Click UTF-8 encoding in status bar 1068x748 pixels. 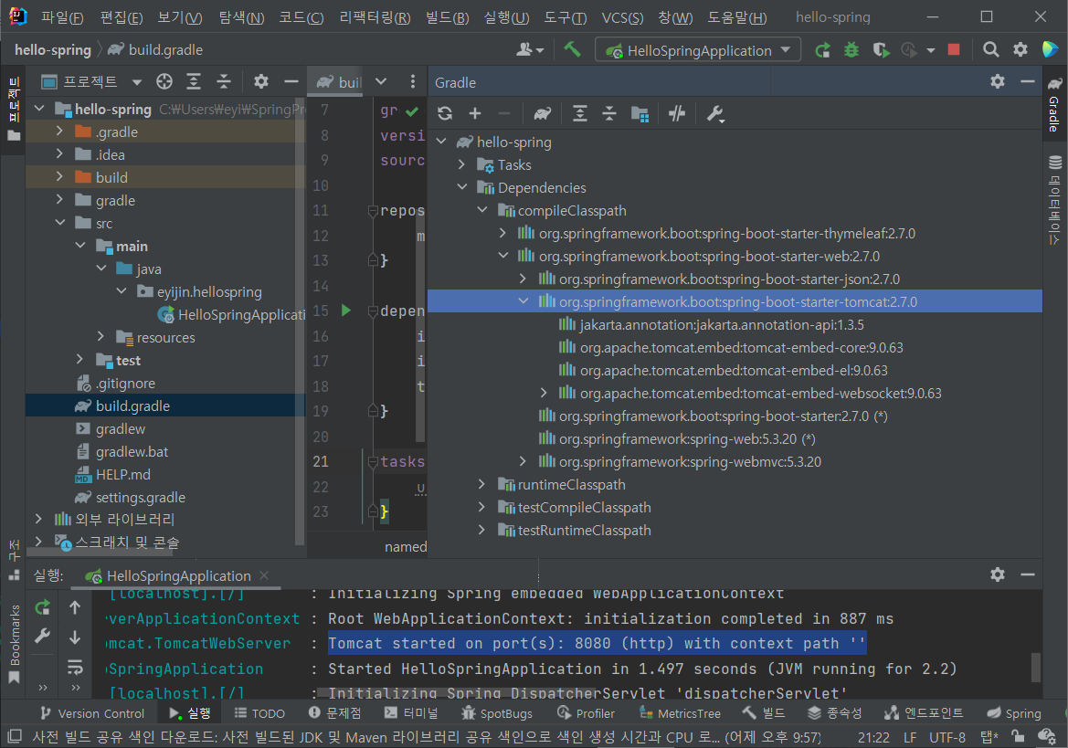pyautogui.click(x=947, y=737)
